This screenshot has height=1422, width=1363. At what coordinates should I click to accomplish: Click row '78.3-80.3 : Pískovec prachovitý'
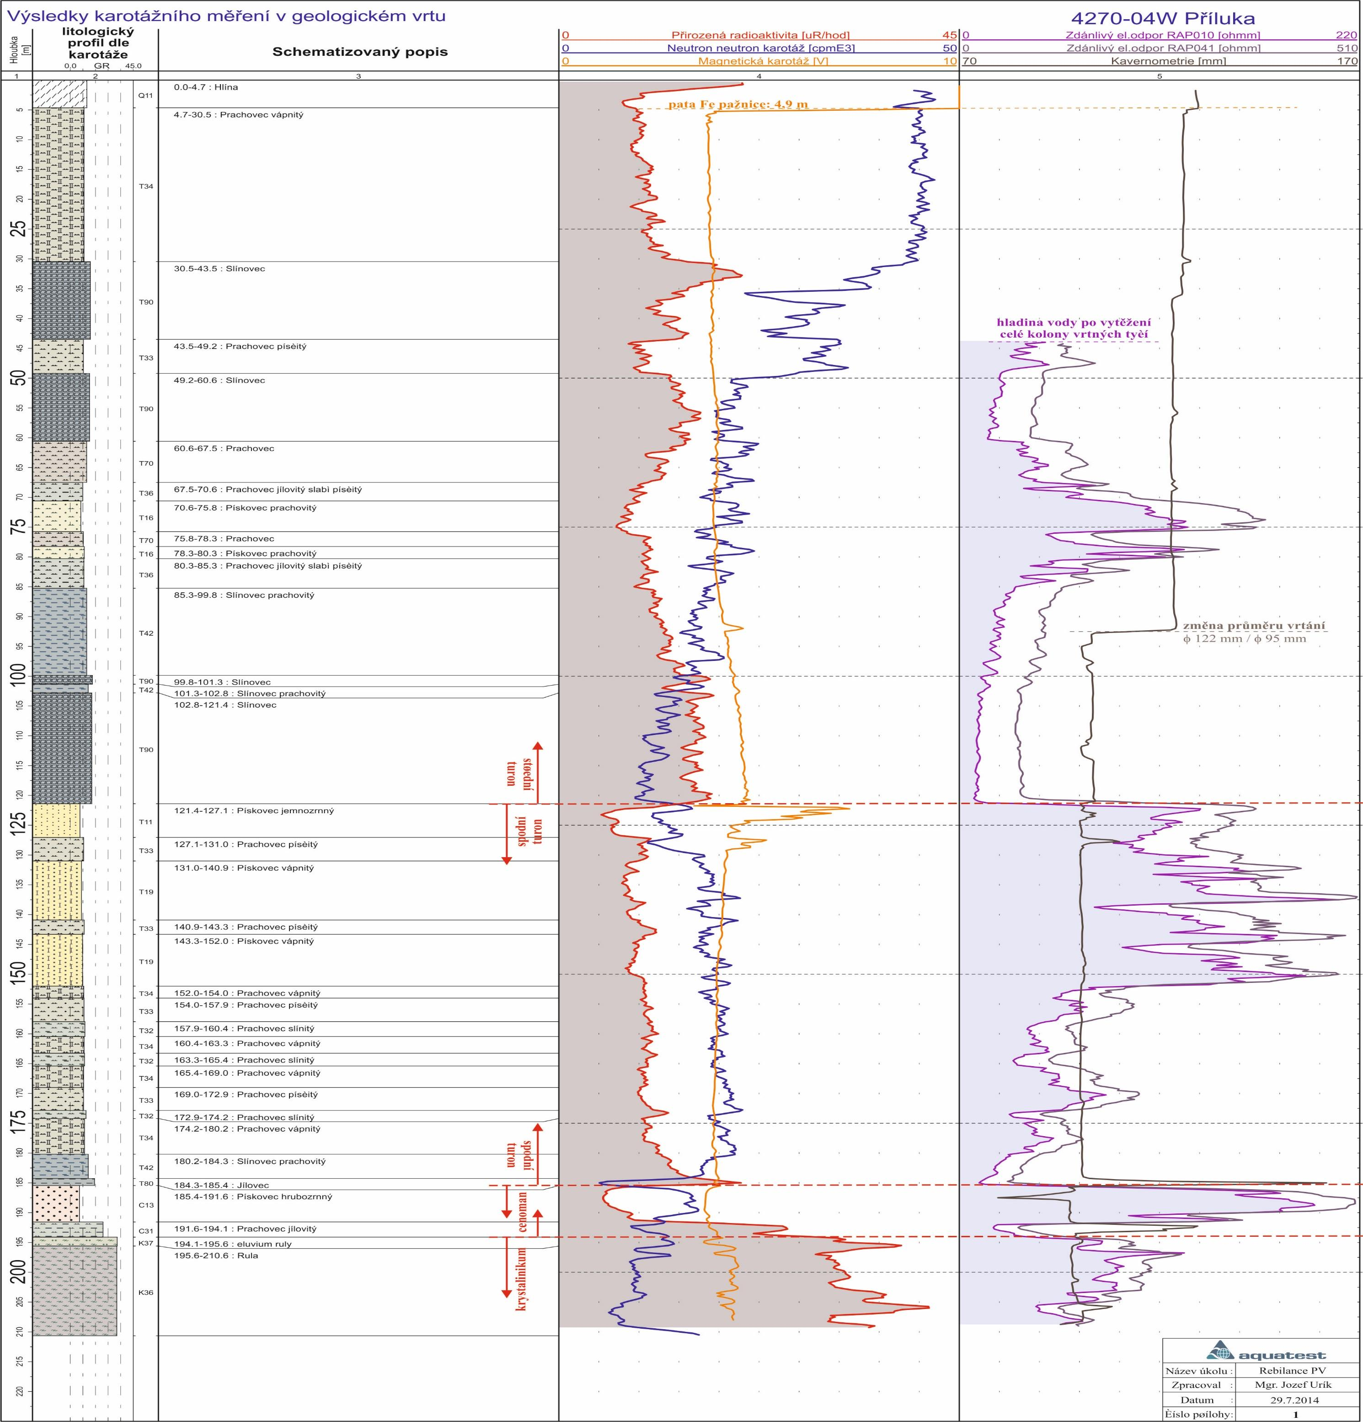pyautogui.click(x=245, y=554)
